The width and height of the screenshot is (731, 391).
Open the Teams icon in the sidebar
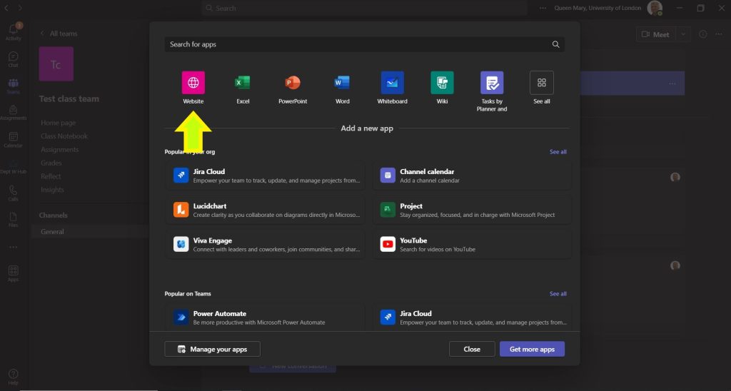pyautogui.click(x=13, y=86)
